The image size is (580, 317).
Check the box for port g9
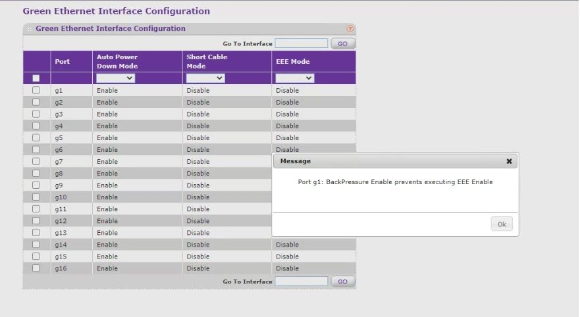(x=36, y=185)
